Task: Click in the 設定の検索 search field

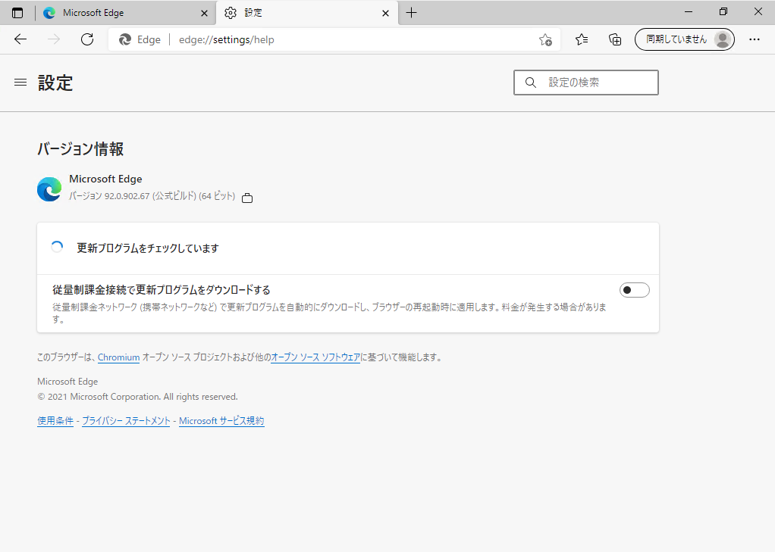Action: tap(586, 83)
